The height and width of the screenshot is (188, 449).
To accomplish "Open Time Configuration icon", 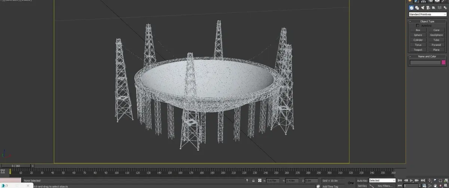I will point(424,185).
